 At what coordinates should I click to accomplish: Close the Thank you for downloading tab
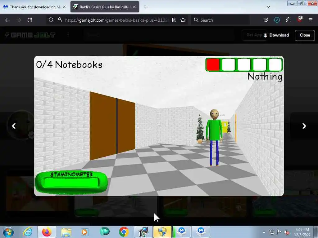64,7
